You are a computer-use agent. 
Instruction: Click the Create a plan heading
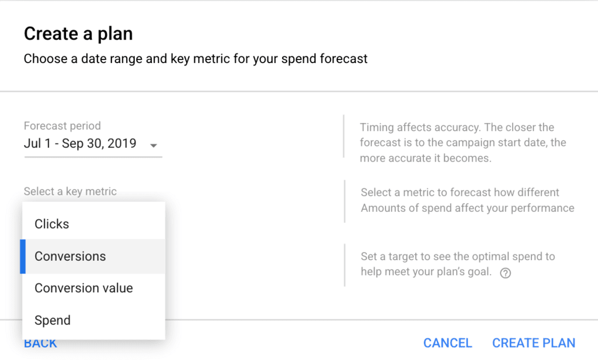(x=78, y=33)
